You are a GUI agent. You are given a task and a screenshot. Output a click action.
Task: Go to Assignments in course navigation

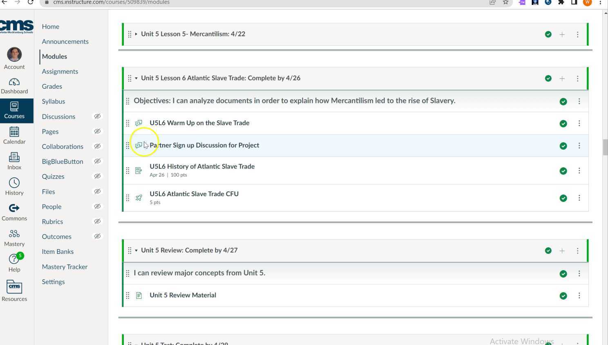coord(60,72)
